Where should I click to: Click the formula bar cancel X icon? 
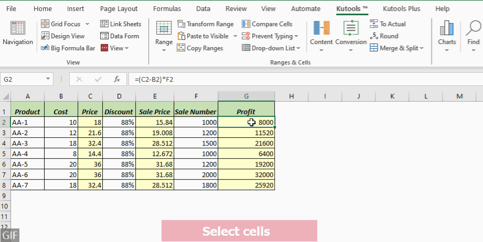79,79
